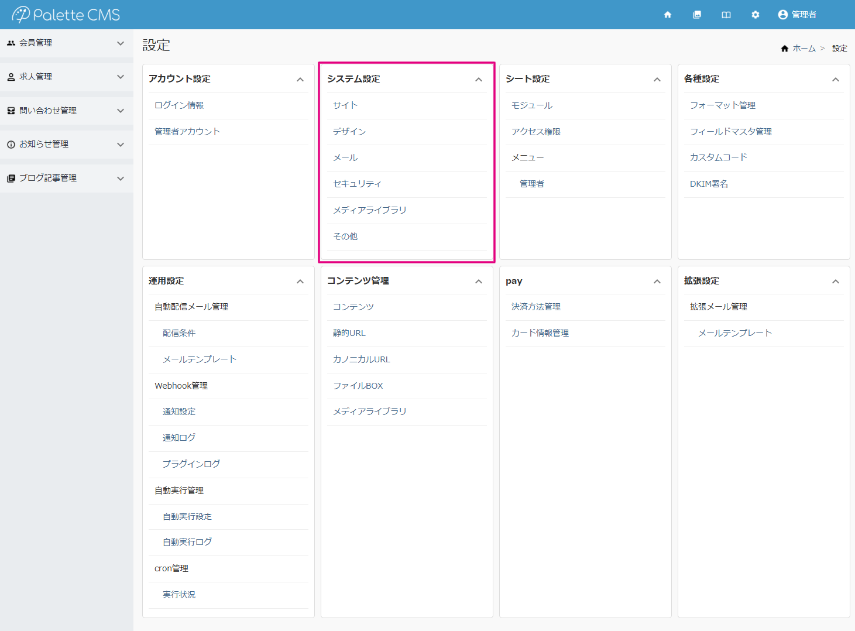Click the お知らせ管理 info icon in sidebar
Screen dimensions: 855x631
[11, 145]
